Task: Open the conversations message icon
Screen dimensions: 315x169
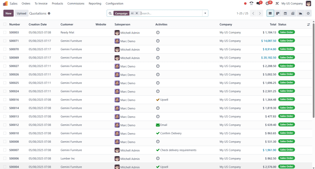Action: [258, 4]
